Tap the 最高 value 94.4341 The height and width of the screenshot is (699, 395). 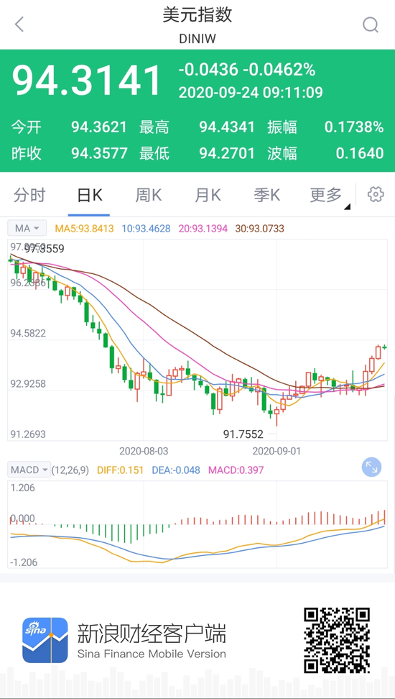click(227, 127)
